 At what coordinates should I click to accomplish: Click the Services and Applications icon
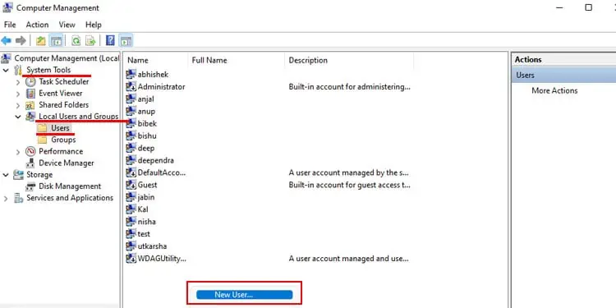click(x=18, y=198)
